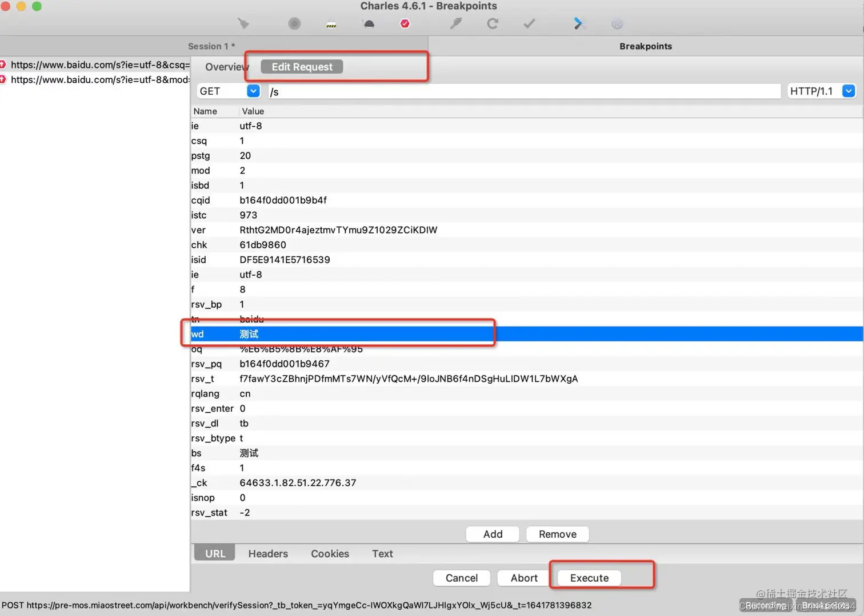The image size is (864, 616).
Task: Switch to the Overview tab
Action: pyautogui.click(x=227, y=67)
